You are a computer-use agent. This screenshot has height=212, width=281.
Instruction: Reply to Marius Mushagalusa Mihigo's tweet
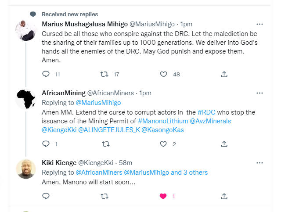click(x=46, y=74)
